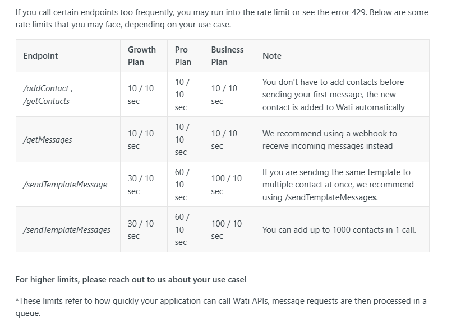Click note about adding contacts automatically
Viewport: 461px width, 325px height.
tap(333, 95)
